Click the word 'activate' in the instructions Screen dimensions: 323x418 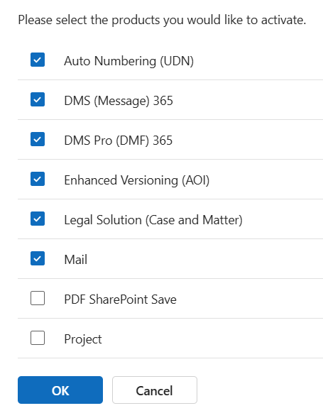tap(283, 20)
